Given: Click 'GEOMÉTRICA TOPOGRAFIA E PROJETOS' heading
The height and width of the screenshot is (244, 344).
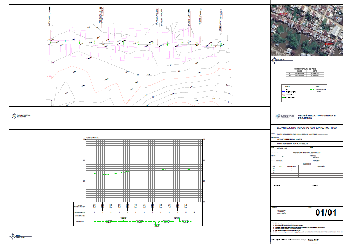Looking at the screenshot, I should pos(317,117).
